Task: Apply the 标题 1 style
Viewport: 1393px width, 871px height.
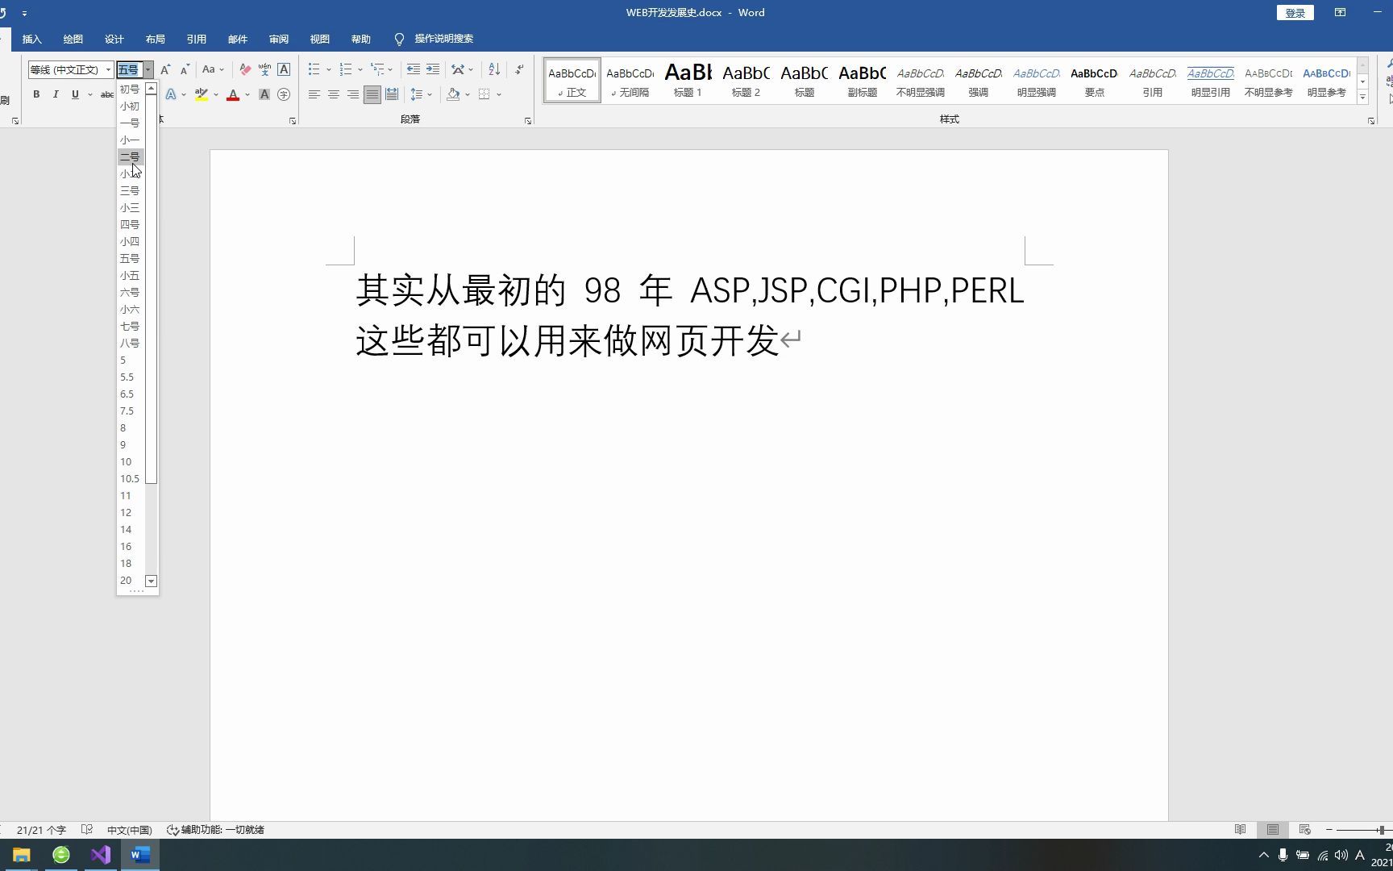Action: coord(688,81)
